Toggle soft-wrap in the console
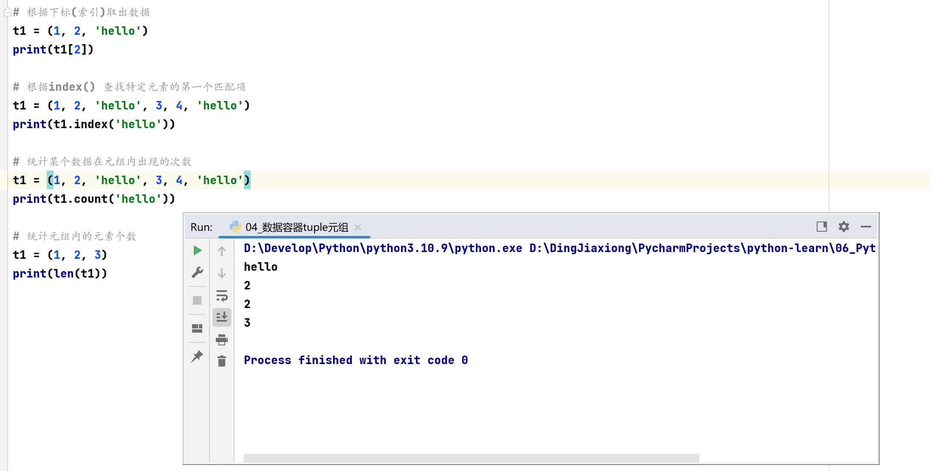931x471 pixels. [x=221, y=297]
